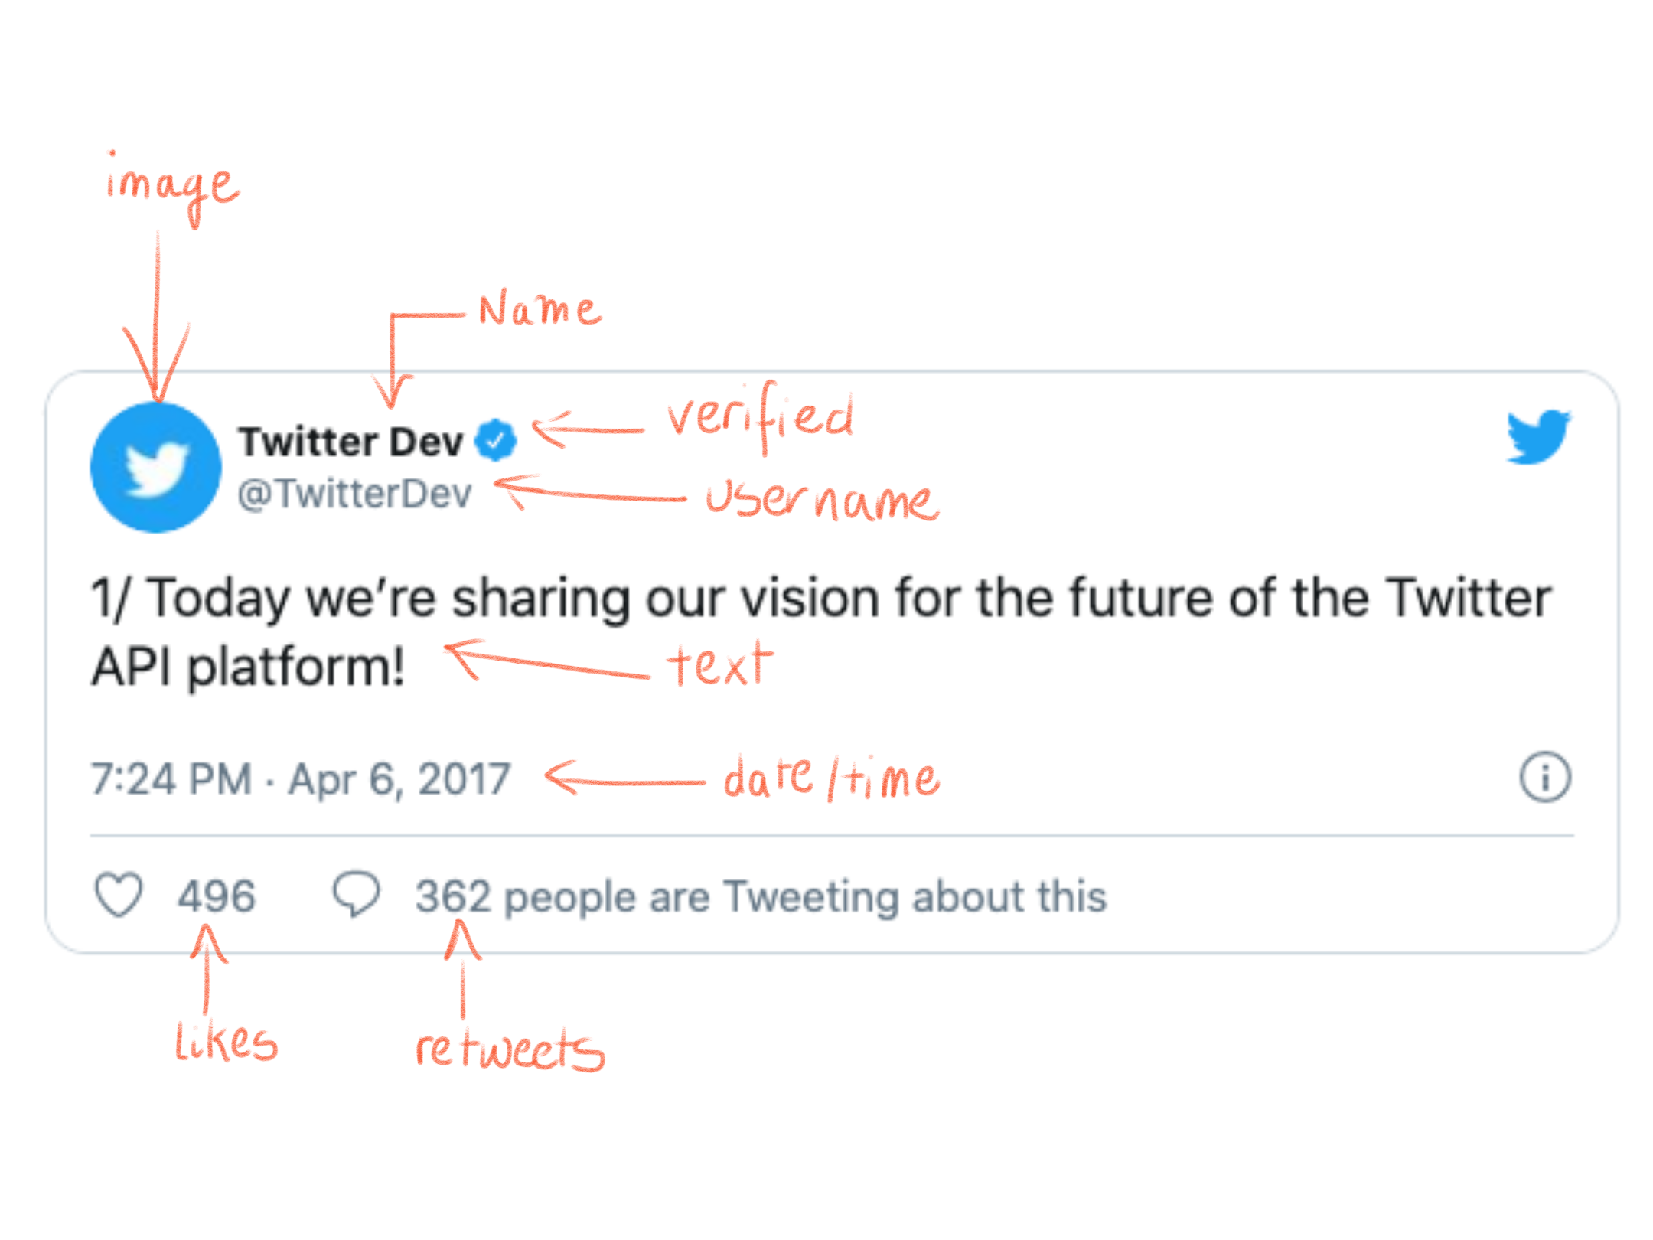
Task: Open the Twitter bird logo in tweet corner
Action: pos(1538,436)
